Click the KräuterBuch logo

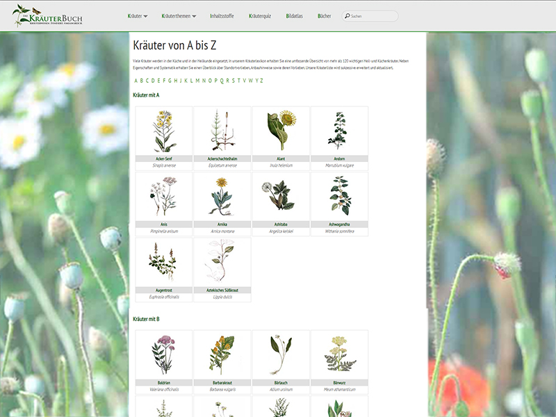(53, 15)
